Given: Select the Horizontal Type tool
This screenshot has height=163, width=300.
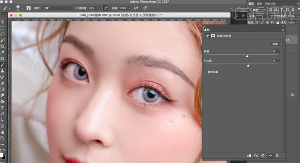Looking at the screenshot, I should (2, 108).
